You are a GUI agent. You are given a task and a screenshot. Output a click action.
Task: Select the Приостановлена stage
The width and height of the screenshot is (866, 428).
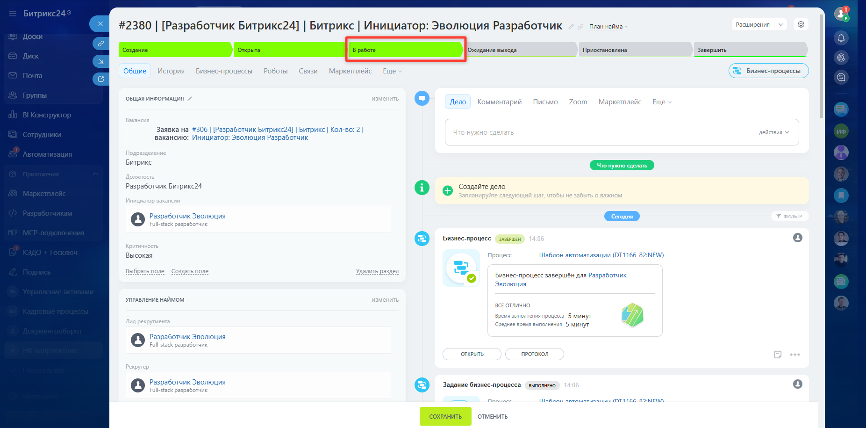(x=636, y=50)
